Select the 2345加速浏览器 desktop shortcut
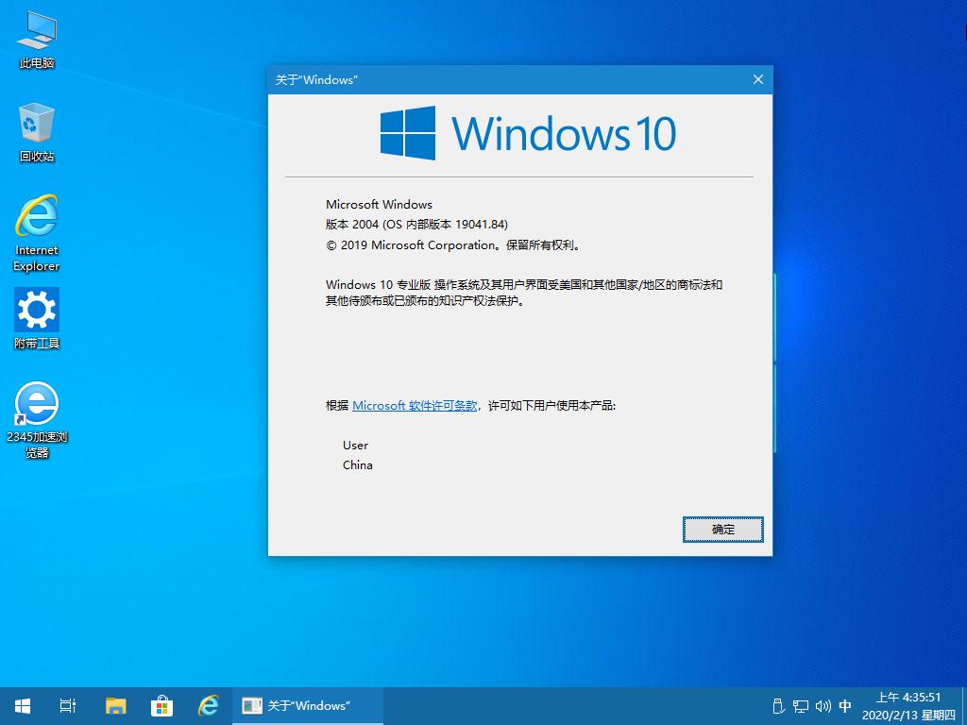 pyautogui.click(x=37, y=420)
